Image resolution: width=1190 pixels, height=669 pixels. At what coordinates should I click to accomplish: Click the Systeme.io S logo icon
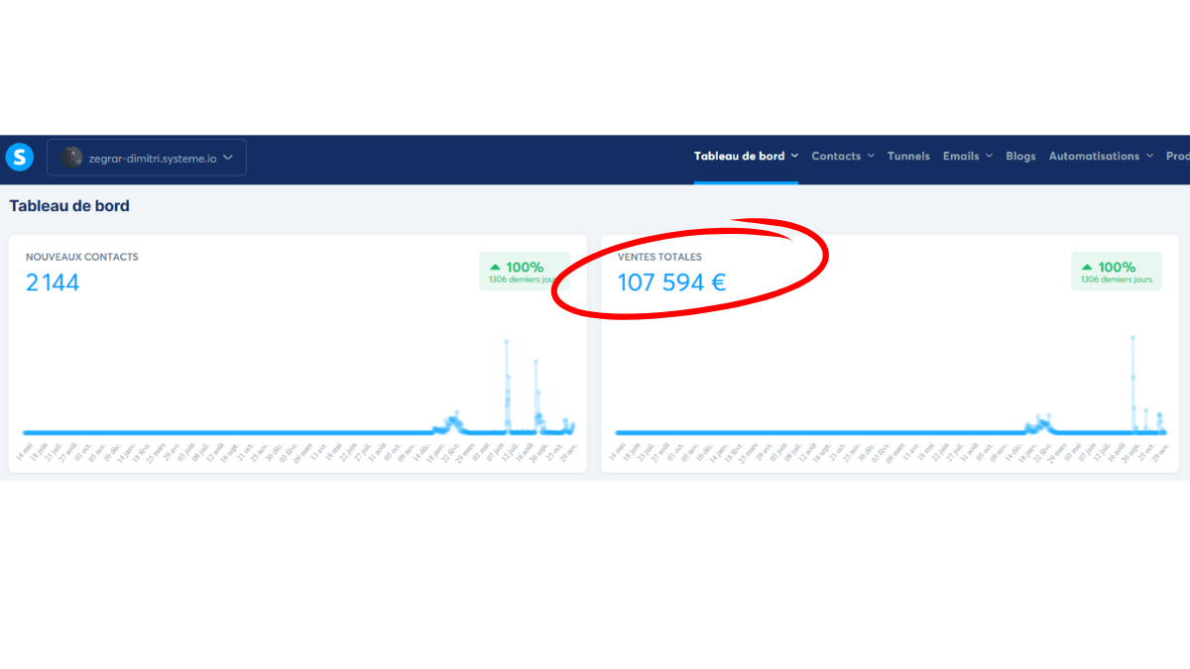[x=20, y=157]
